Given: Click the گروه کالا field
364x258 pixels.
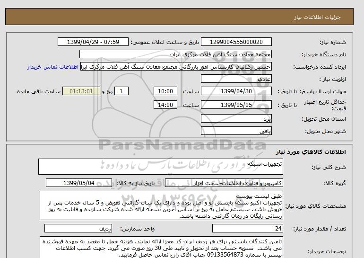Looking at the screenshot, I should click(224, 183).
